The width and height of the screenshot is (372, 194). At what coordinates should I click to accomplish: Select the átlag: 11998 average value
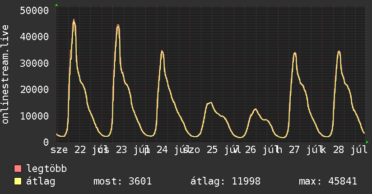(x=225, y=181)
